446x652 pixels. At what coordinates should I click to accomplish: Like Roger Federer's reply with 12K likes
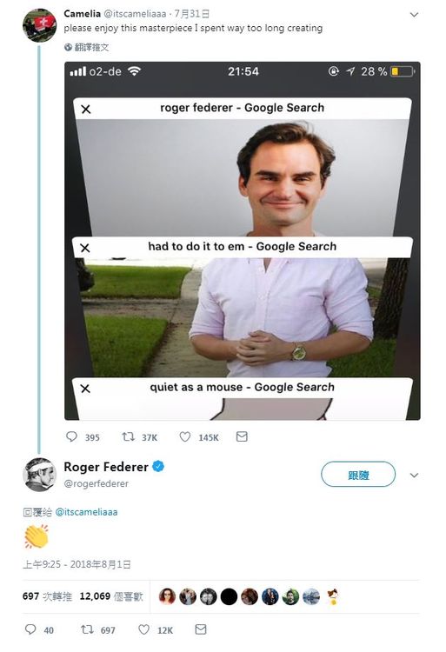[x=143, y=629]
